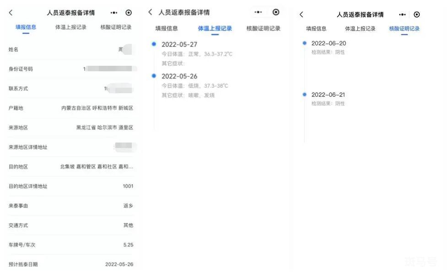Select the active 核酸证明记录 tab in the right panel

(404, 28)
